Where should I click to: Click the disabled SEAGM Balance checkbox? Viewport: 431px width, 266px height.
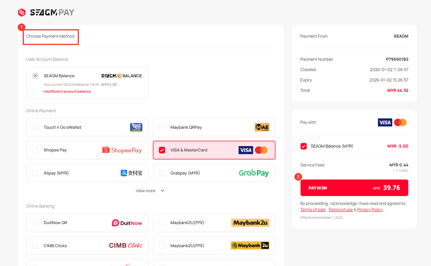click(35, 76)
